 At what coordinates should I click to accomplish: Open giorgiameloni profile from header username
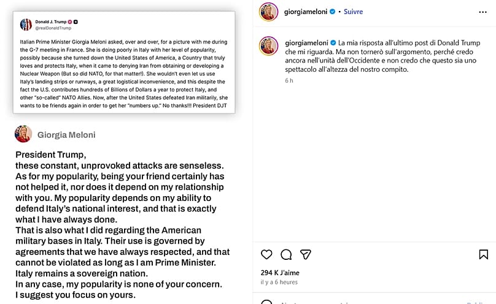(x=306, y=12)
